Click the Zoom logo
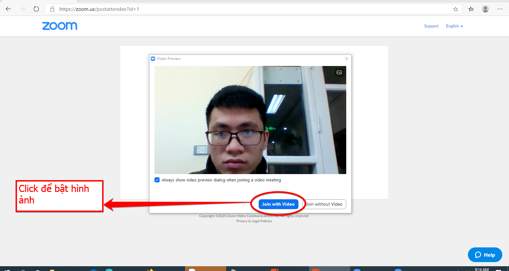Viewport: 509px width, 271px height. [x=60, y=26]
